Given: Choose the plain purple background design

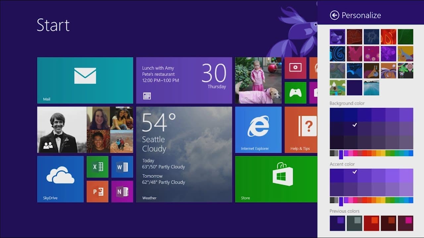Looking at the screenshot, I should 354,88.
